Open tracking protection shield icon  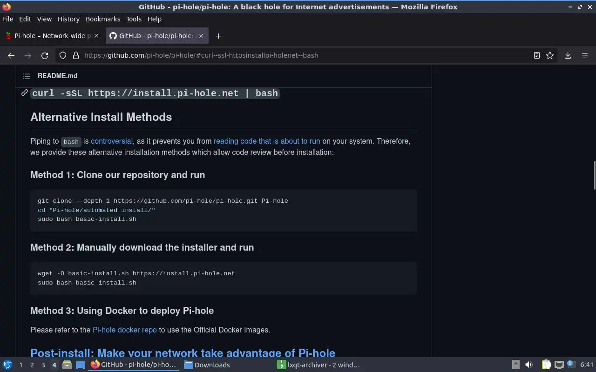[63, 55]
